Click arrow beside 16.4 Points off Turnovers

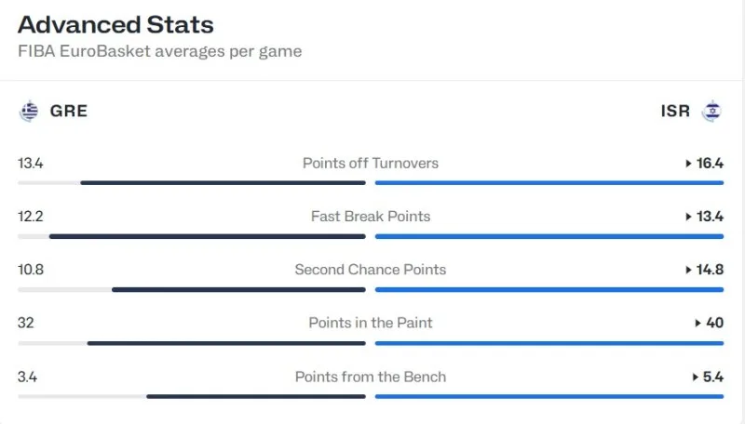[x=688, y=164]
